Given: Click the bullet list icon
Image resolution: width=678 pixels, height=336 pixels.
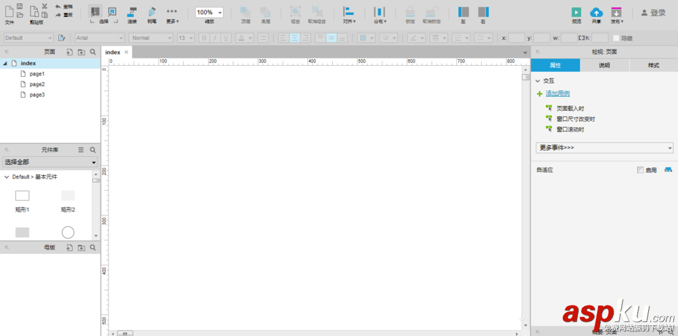Looking at the screenshot, I should click(263, 38).
